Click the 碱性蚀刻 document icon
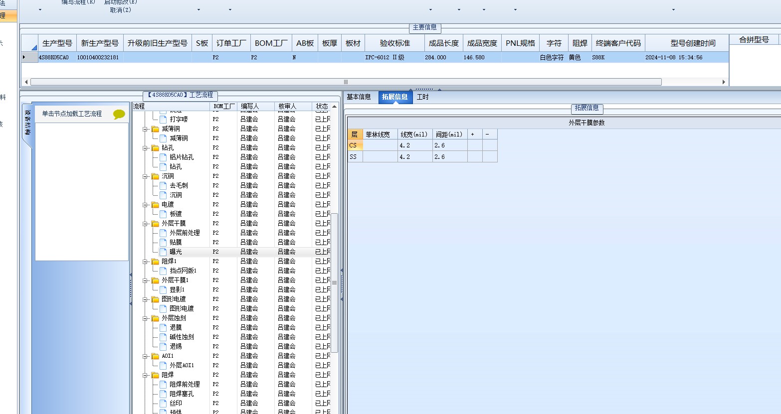Image resolution: width=781 pixels, height=414 pixels. point(163,337)
